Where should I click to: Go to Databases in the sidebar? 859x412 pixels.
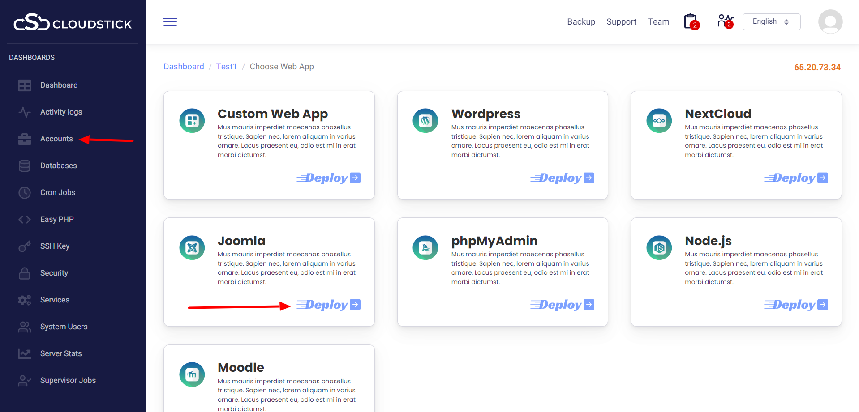(x=58, y=166)
